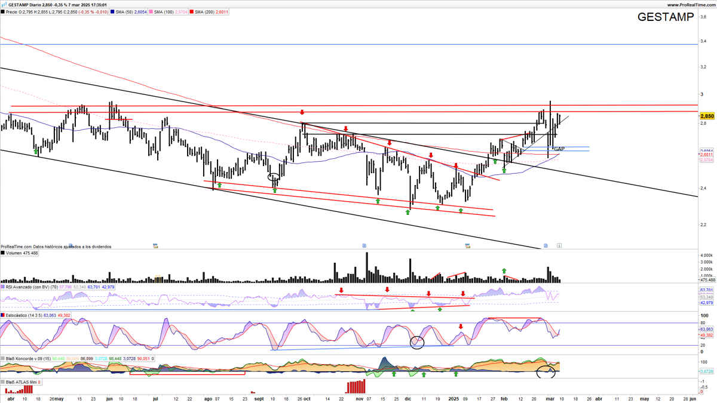Click the 'ago' label on the time axis
The height and width of the screenshot is (403, 717).
(208, 398)
